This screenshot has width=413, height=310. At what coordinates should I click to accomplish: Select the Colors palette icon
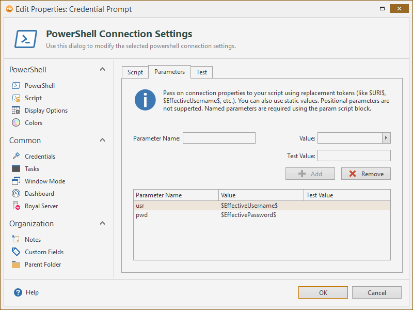tap(16, 123)
